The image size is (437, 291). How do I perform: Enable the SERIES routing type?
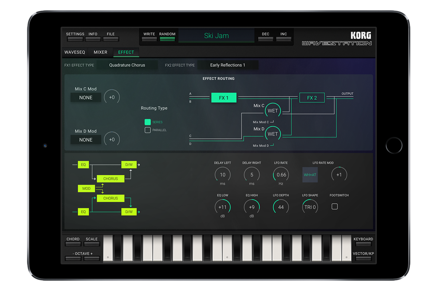tap(147, 122)
